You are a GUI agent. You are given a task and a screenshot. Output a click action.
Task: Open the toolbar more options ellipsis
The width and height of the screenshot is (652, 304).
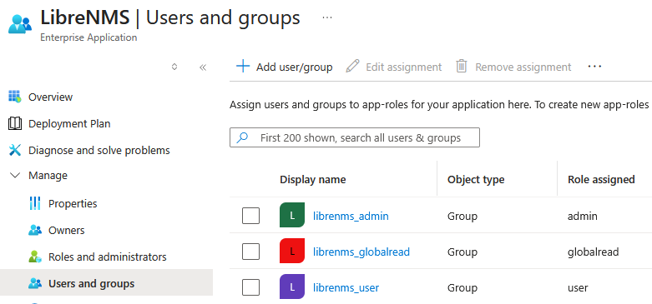coord(594,67)
